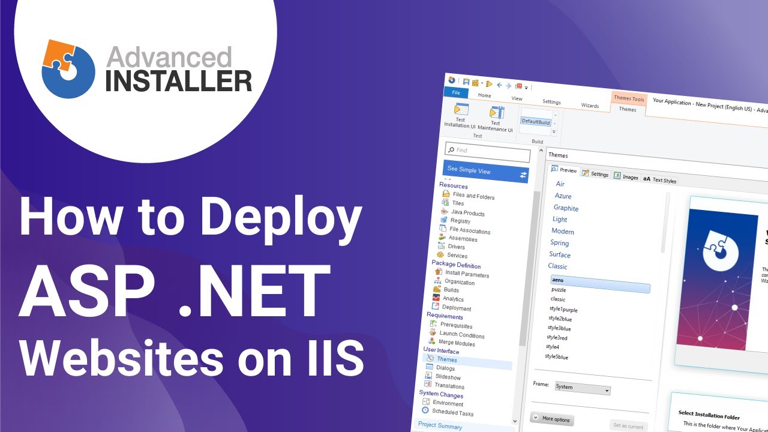Open the Dialogs page

point(445,368)
